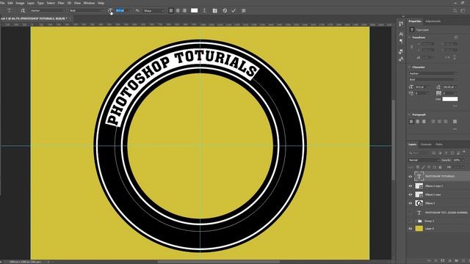Open the Image menu

pos(20,3)
